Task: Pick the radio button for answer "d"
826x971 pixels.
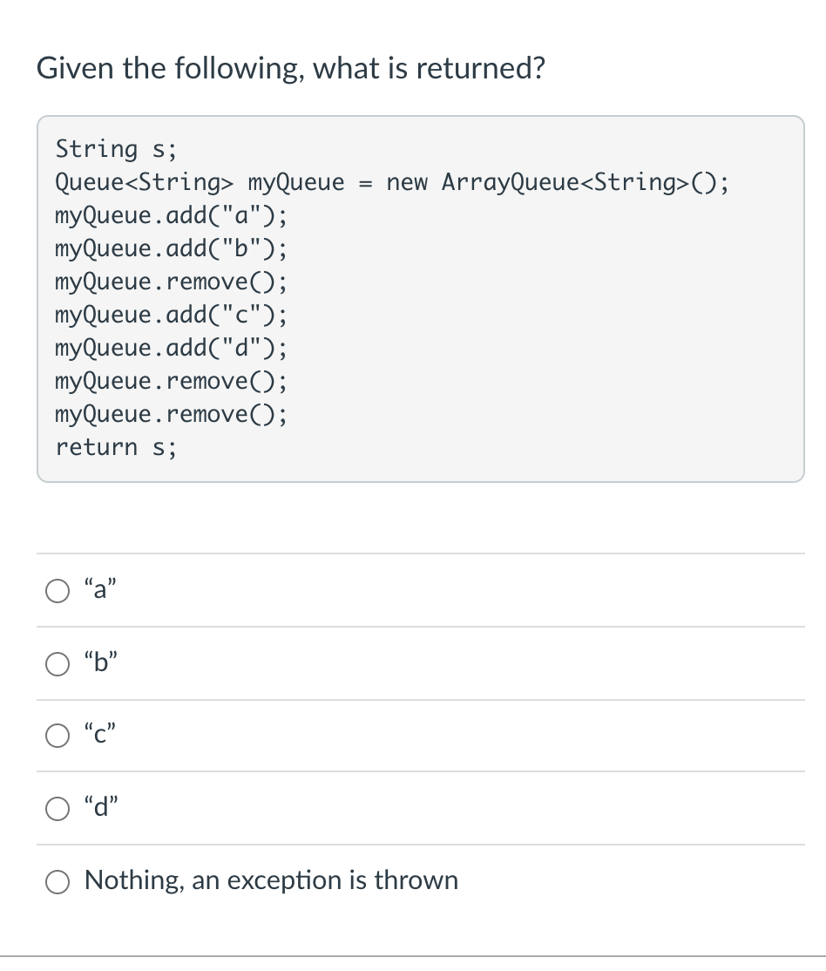Action: tap(58, 808)
